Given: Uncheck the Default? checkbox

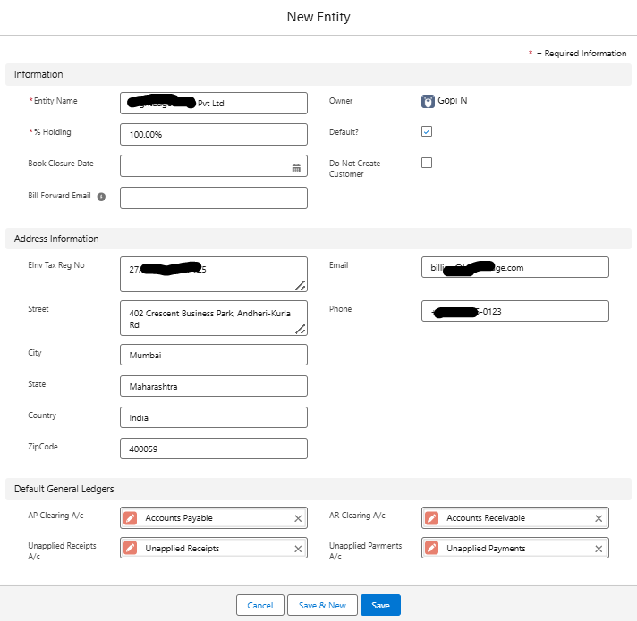Looking at the screenshot, I should [x=427, y=131].
